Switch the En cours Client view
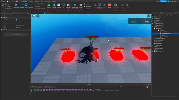Image resolution: width=179 pixels, height=100 pixels. 99,6
